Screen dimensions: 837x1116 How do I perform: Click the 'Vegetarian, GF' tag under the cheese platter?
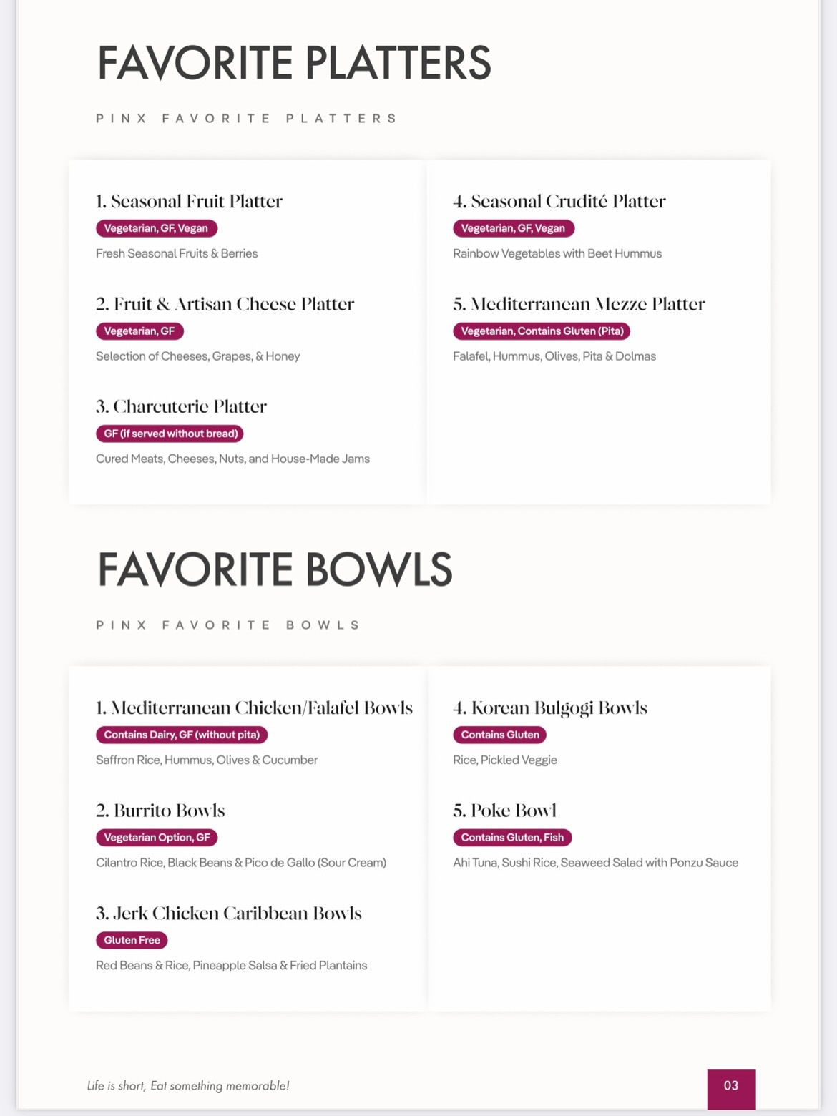pos(139,331)
